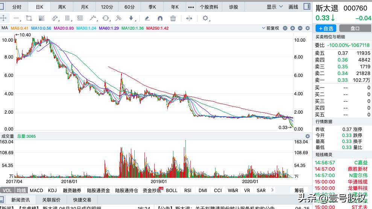Show more indicators with right chevron

(272, 190)
